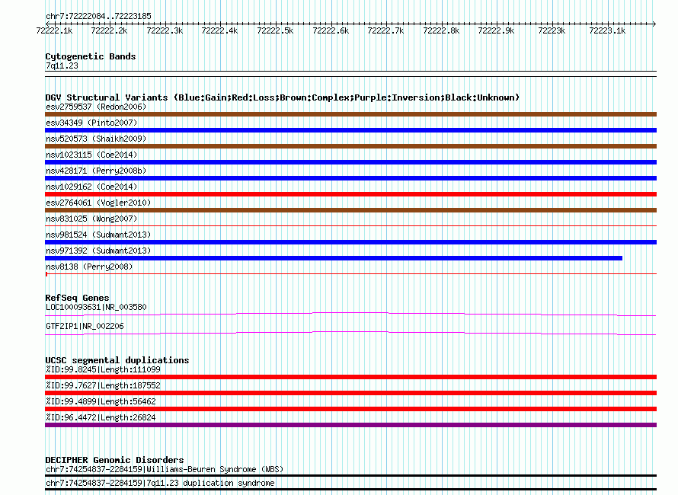
Task: Open variant nsv8138 (Perry2008) label
Action: 89,267
